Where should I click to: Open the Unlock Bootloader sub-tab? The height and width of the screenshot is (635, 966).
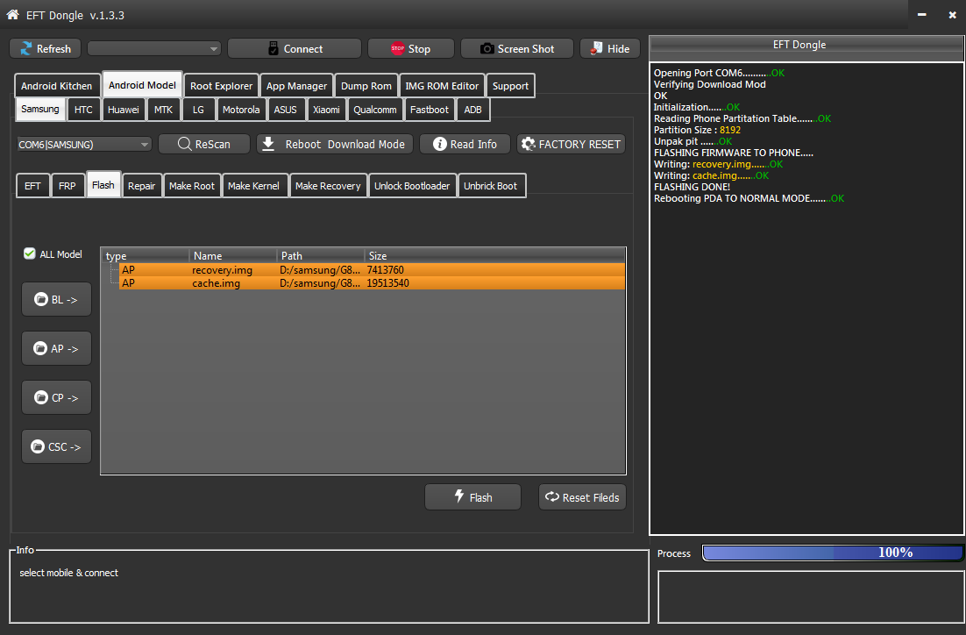412,186
